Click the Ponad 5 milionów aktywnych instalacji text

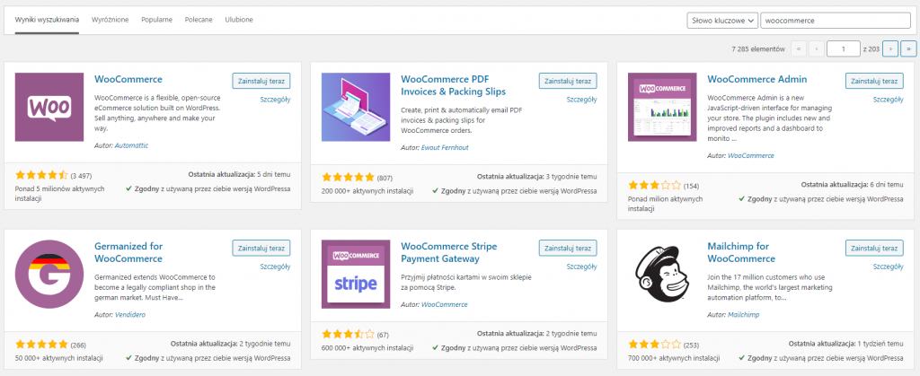(x=60, y=194)
